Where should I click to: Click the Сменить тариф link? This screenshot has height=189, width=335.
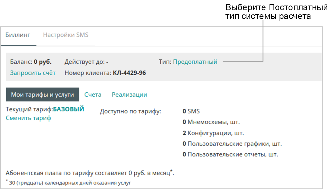point(29,118)
